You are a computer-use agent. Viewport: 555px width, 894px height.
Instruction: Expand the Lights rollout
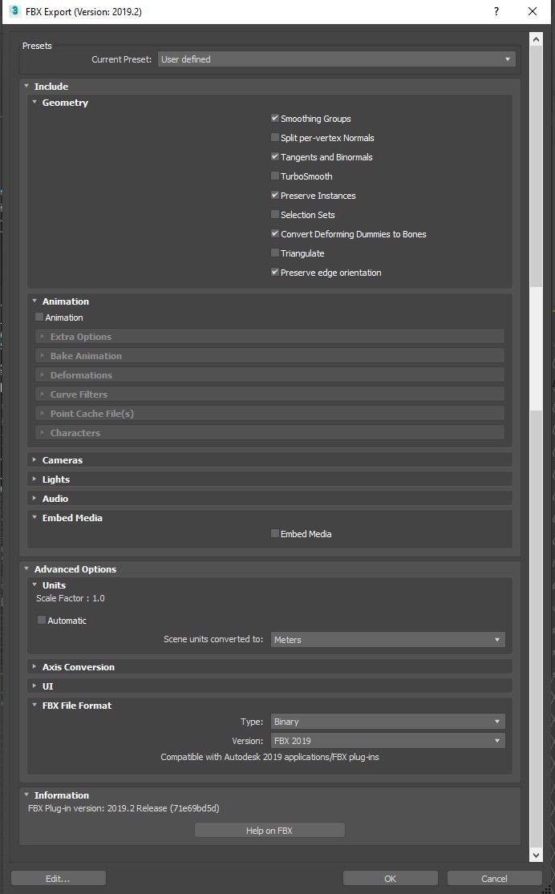click(x=55, y=479)
